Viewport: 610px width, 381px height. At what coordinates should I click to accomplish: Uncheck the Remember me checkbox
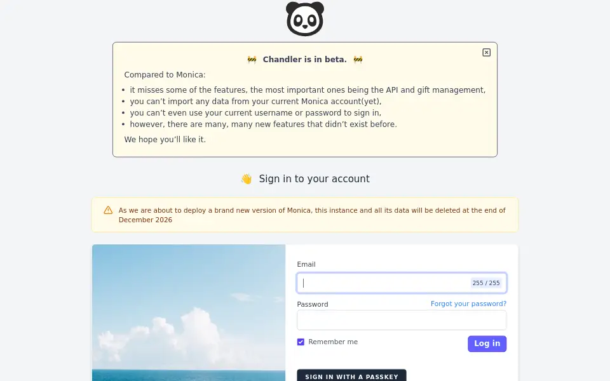coord(301,342)
